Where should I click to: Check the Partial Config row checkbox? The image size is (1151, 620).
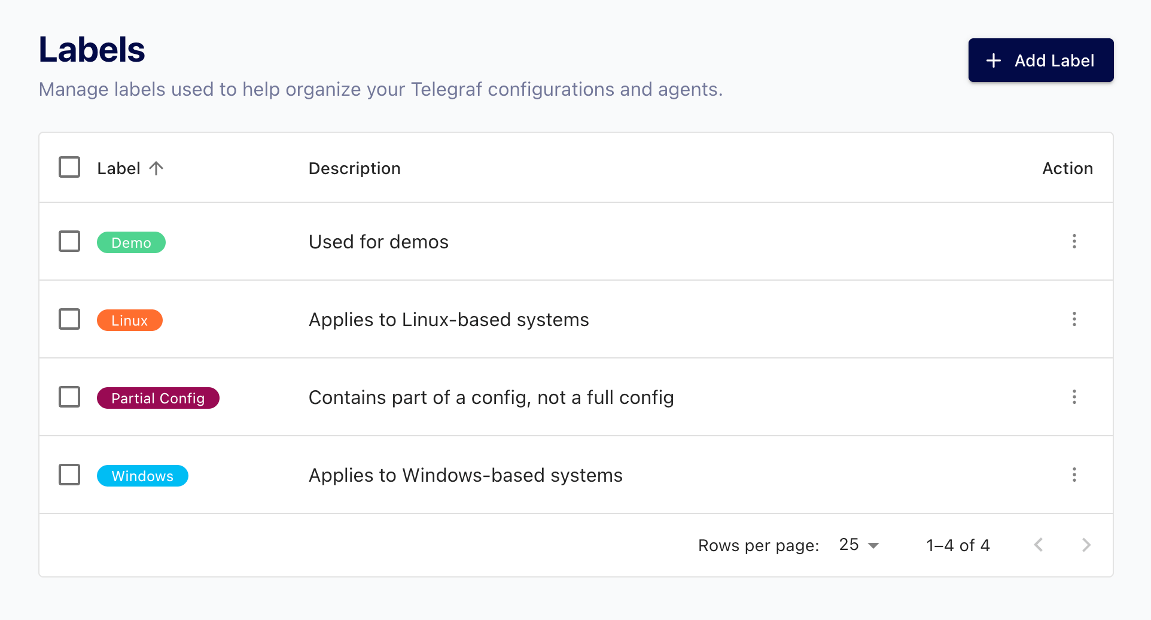tap(69, 397)
